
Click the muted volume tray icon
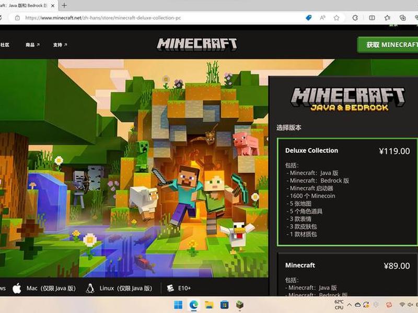410,305
